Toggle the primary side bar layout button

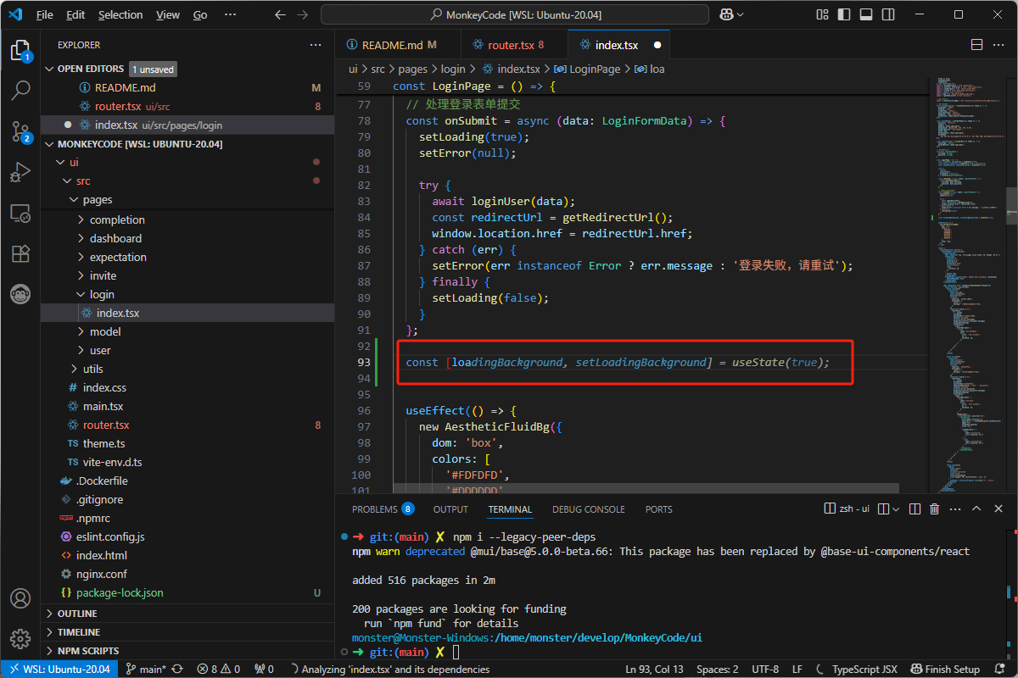[x=843, y=14]
